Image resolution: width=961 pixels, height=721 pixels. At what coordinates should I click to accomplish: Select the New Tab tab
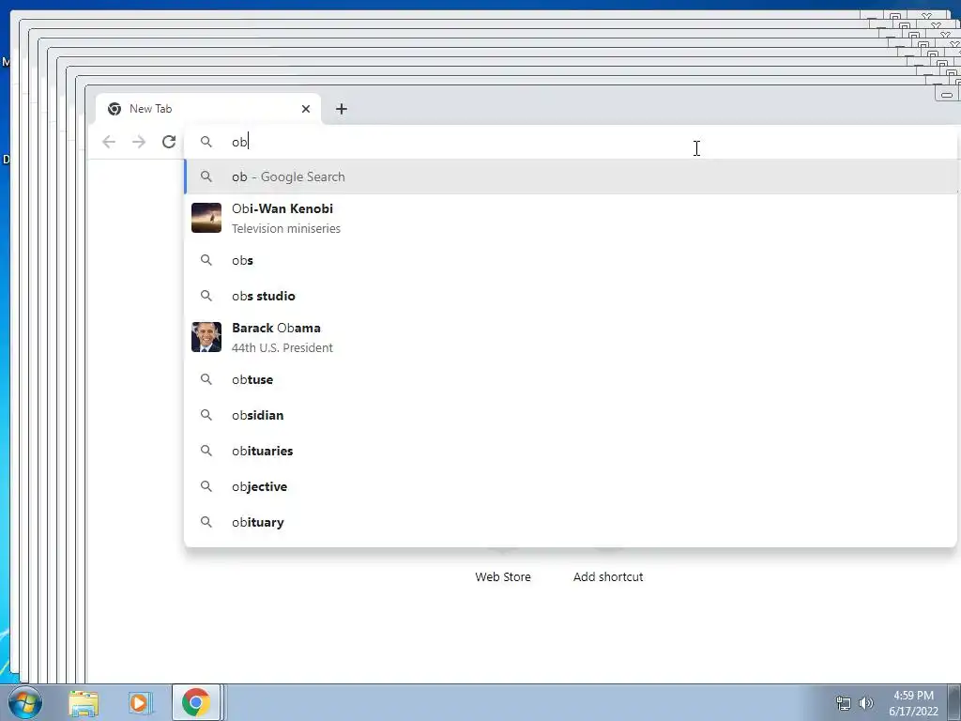[x=208, y=109]
